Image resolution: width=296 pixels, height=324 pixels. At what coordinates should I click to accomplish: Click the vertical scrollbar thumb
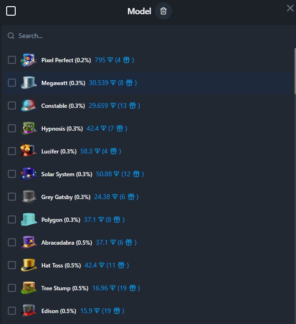[295, 71]
